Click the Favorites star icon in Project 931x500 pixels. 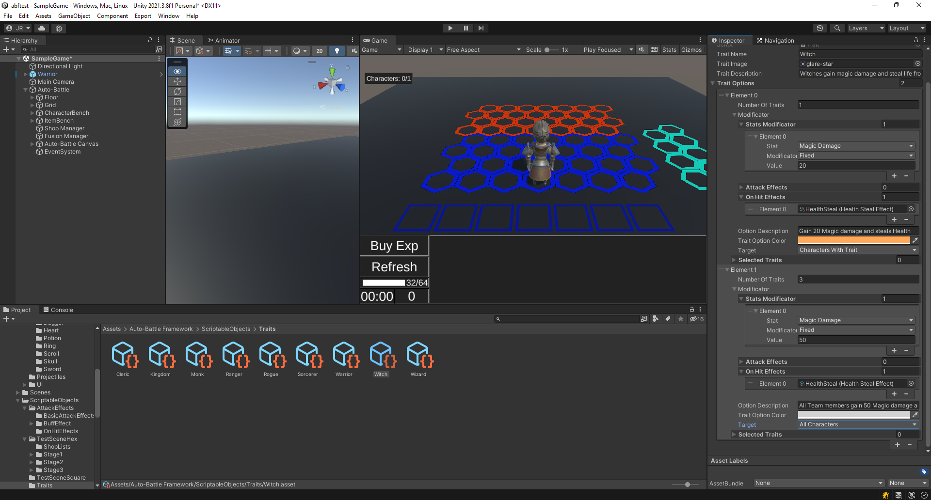click(x=681, y=319)
